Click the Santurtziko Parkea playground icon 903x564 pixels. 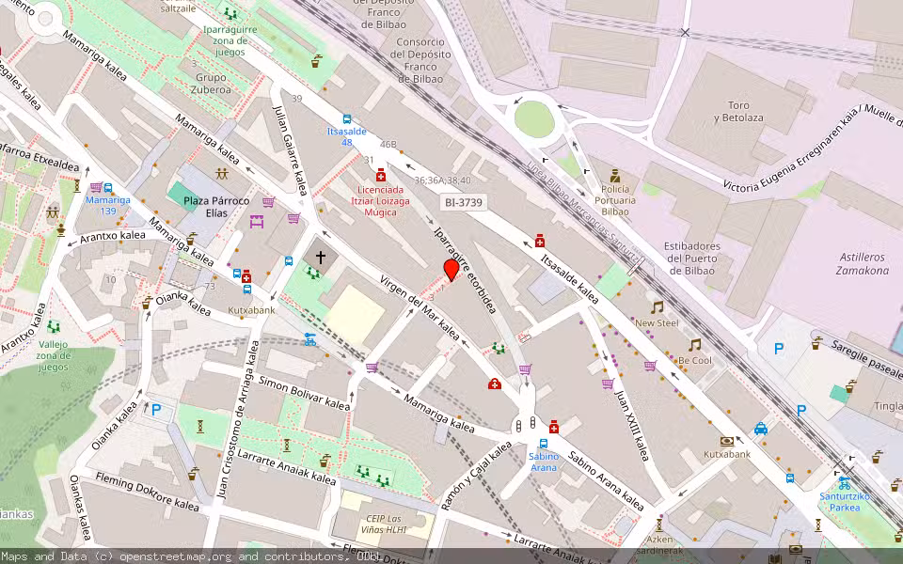(x=844, y=483)
